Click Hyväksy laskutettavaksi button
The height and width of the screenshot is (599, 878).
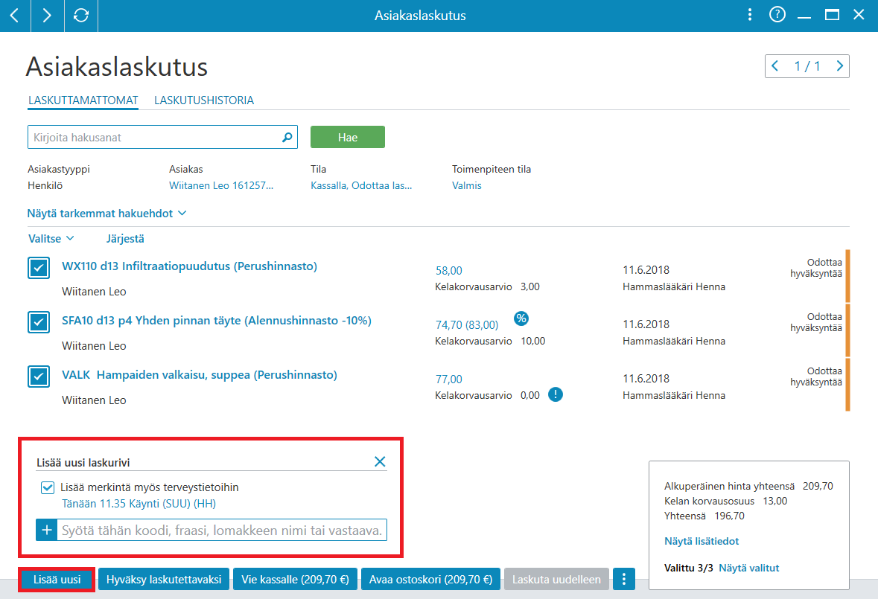click(164, 580)
